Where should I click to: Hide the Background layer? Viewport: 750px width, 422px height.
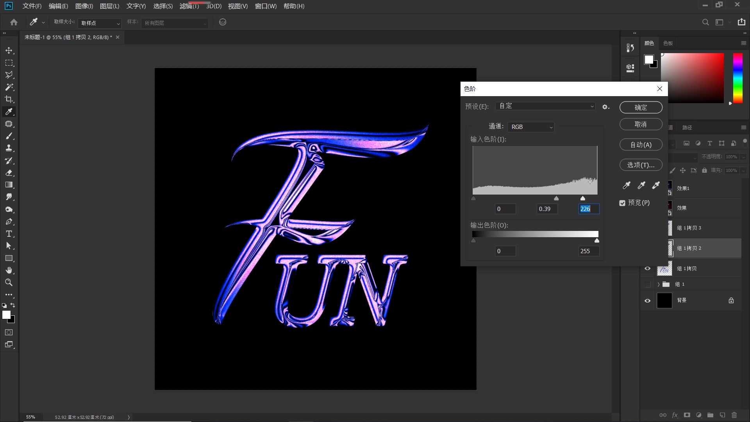pyautogui.click(x=647, y=300)
